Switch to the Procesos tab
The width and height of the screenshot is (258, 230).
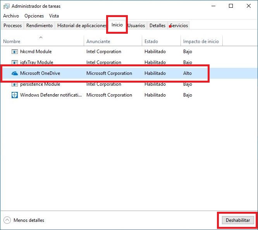coord(12,26)
